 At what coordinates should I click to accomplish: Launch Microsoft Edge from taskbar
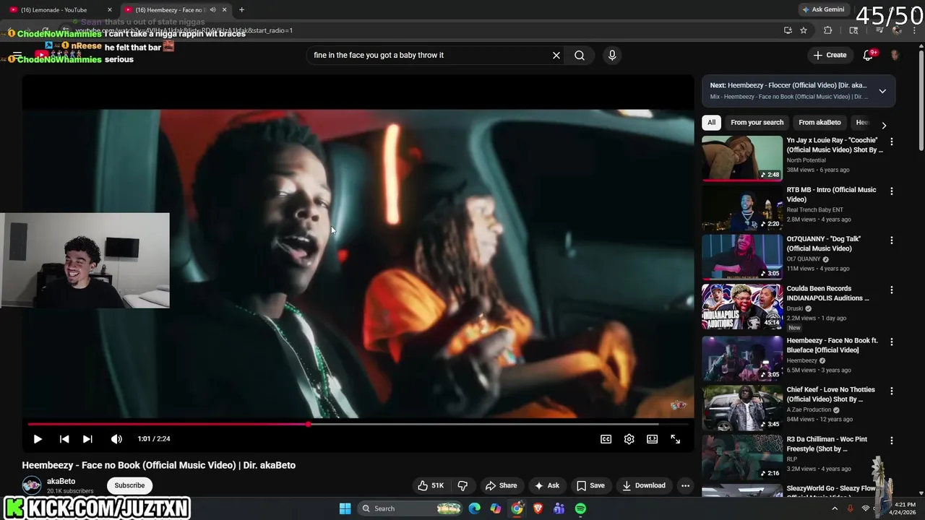(474, 508)
